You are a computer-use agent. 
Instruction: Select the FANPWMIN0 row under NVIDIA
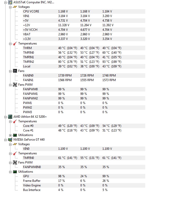32,167
